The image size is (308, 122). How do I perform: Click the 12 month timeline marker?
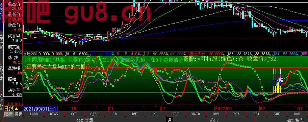coord(163,109)
